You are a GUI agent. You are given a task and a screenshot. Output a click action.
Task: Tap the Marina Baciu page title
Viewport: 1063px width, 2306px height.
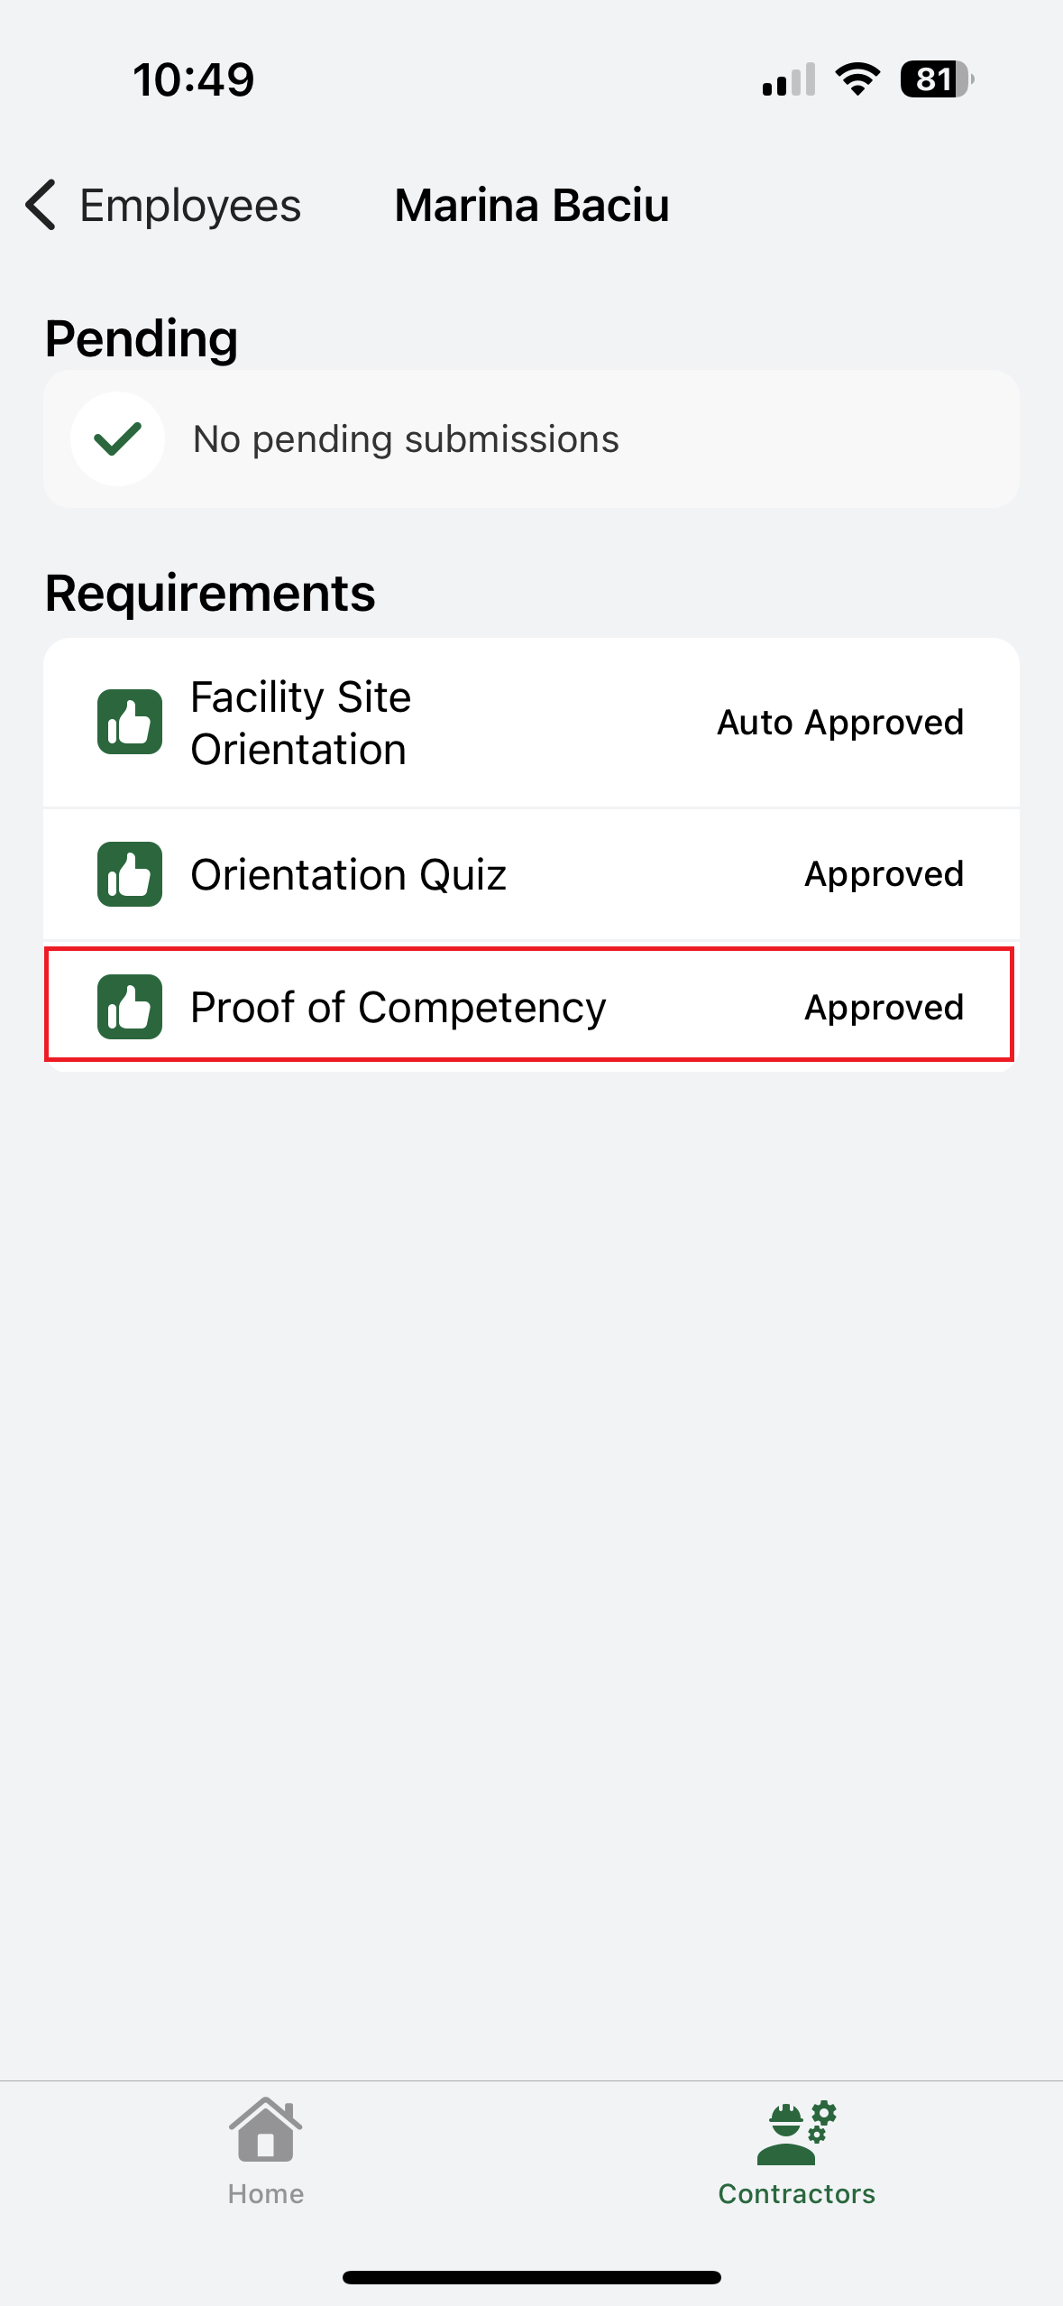coord(532,206)
